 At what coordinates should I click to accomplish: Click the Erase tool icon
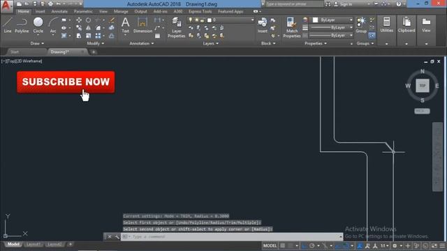pyautogui.click(x=112, y=20)
